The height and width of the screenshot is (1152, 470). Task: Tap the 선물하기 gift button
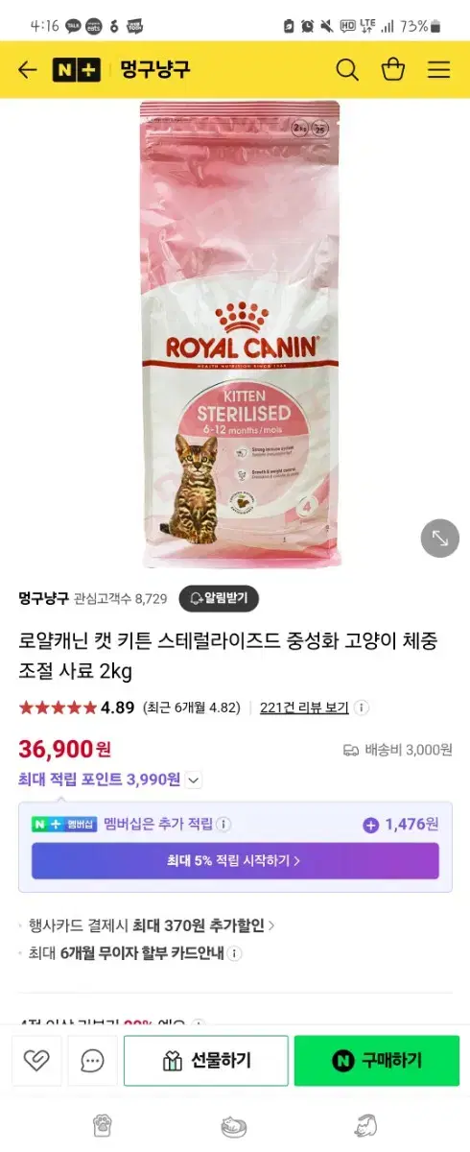[x=206, y=1061]
